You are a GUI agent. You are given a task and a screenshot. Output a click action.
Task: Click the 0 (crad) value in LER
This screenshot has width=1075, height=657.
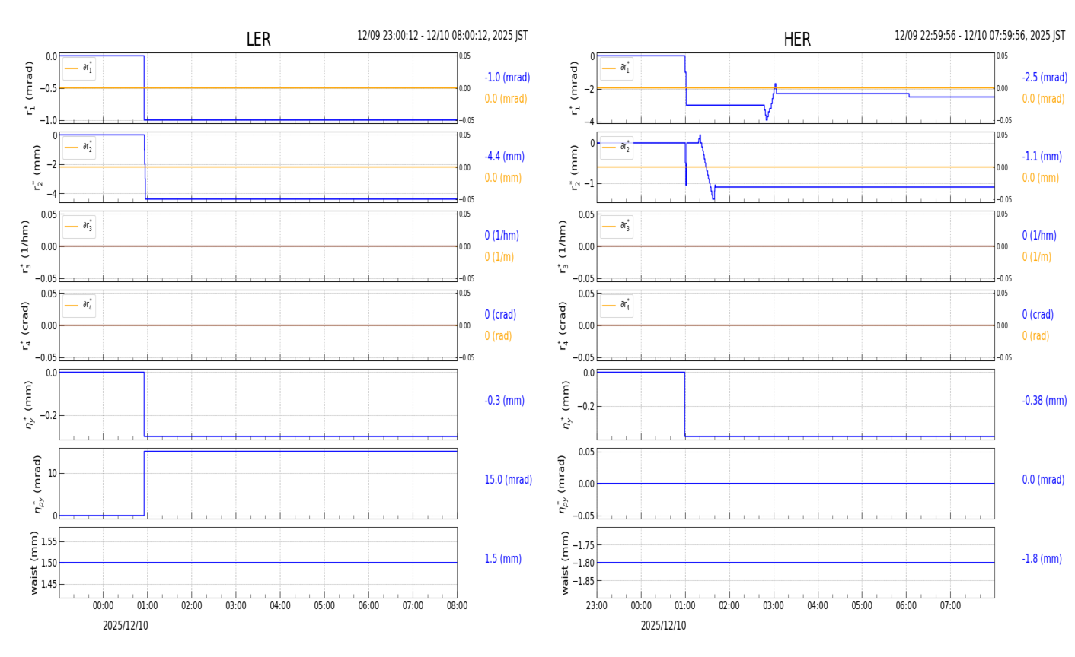click(500, 315)
